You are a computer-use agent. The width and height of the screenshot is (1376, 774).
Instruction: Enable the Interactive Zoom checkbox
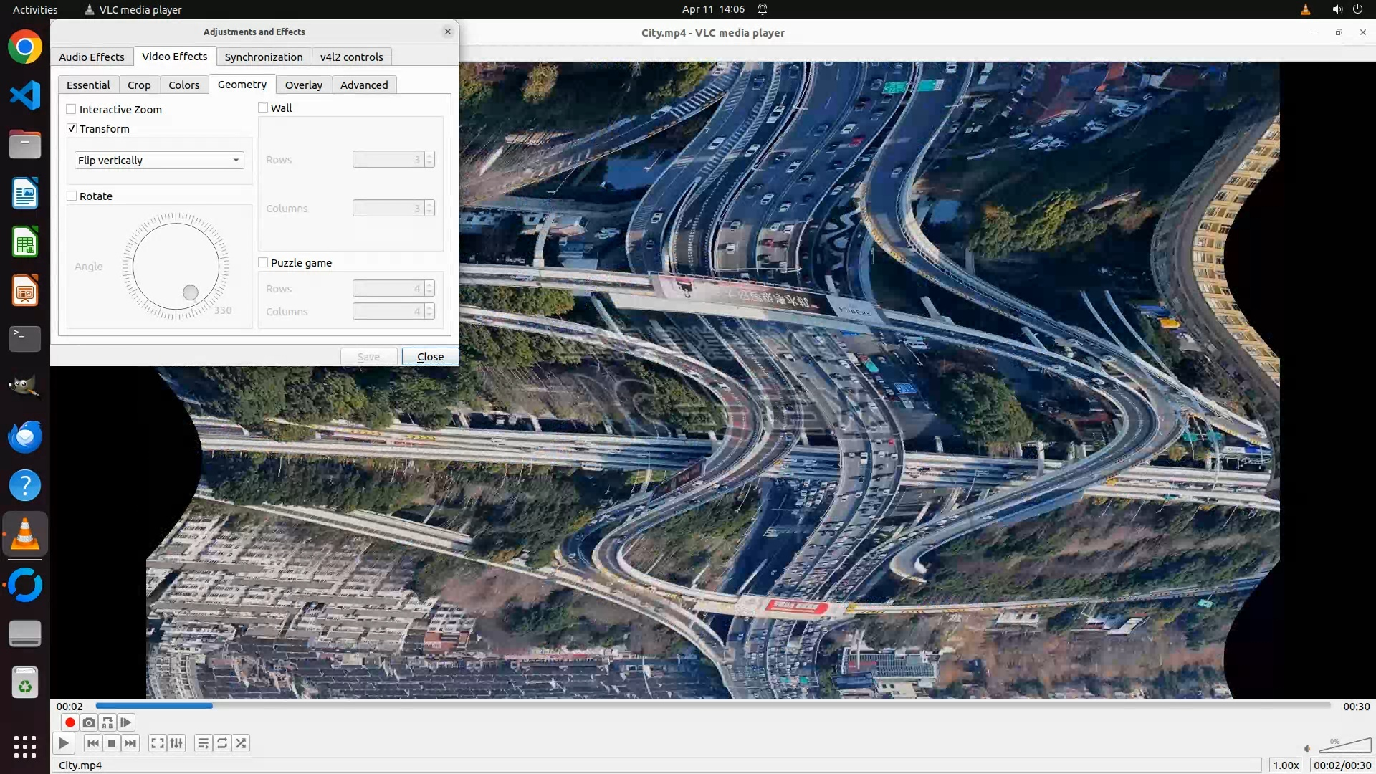pyautogui.click(x=72, y=109)
